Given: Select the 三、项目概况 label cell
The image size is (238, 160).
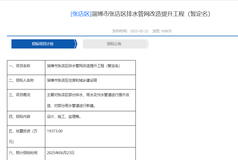Looking at the screenshot, I should pos(26,100).
